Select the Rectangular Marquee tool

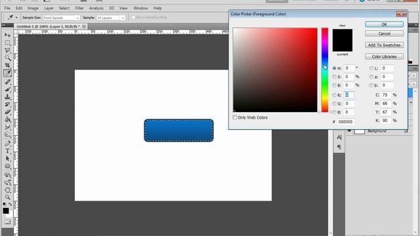[7, 43]
